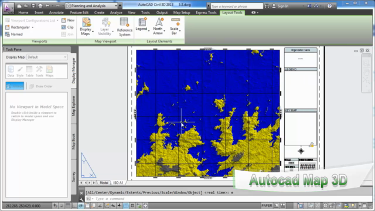
Task: Open Named viewports
Action: point(14,34)
